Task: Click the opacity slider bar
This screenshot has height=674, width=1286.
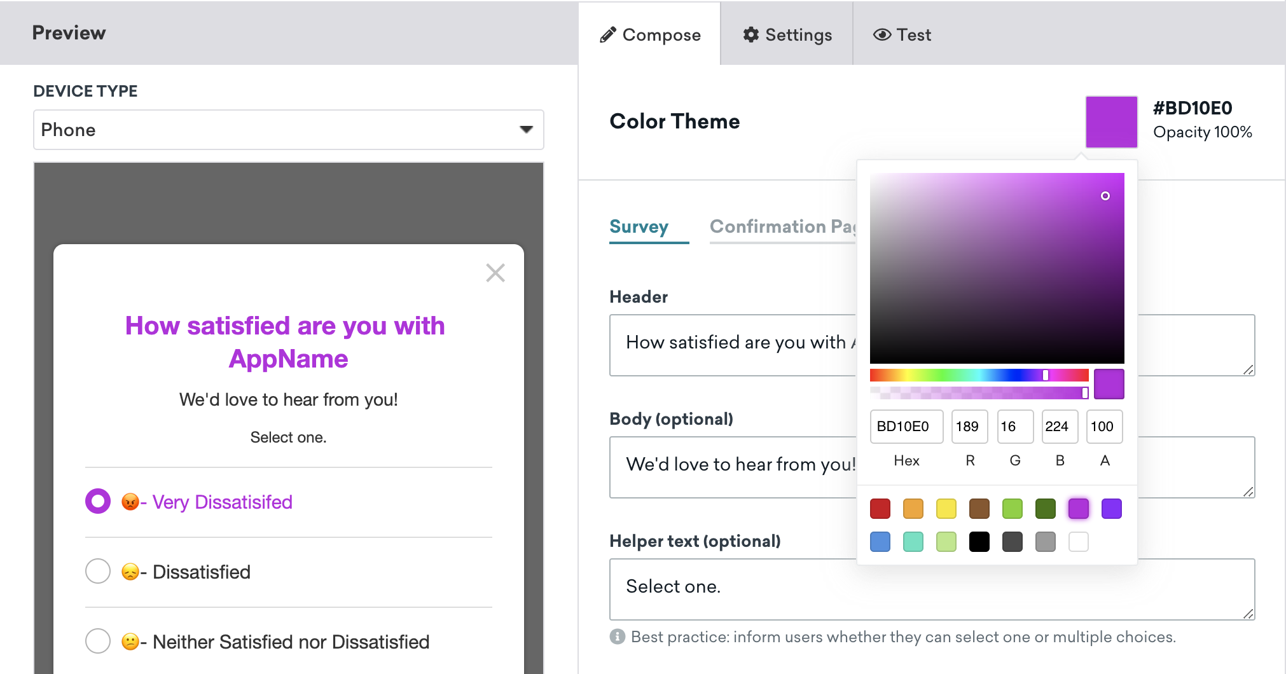Action: (x=979, y=393)
